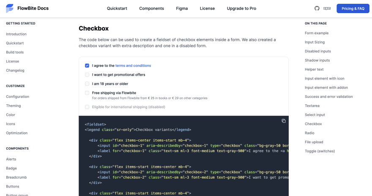This screenshot has width=372, height=196.
Task: Open Alerts component page
Action: coord(11,159)
